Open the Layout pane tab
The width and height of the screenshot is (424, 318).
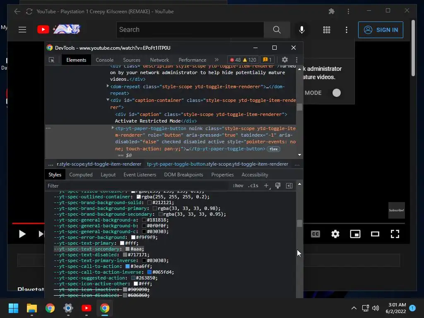click(x=108, y=175)
